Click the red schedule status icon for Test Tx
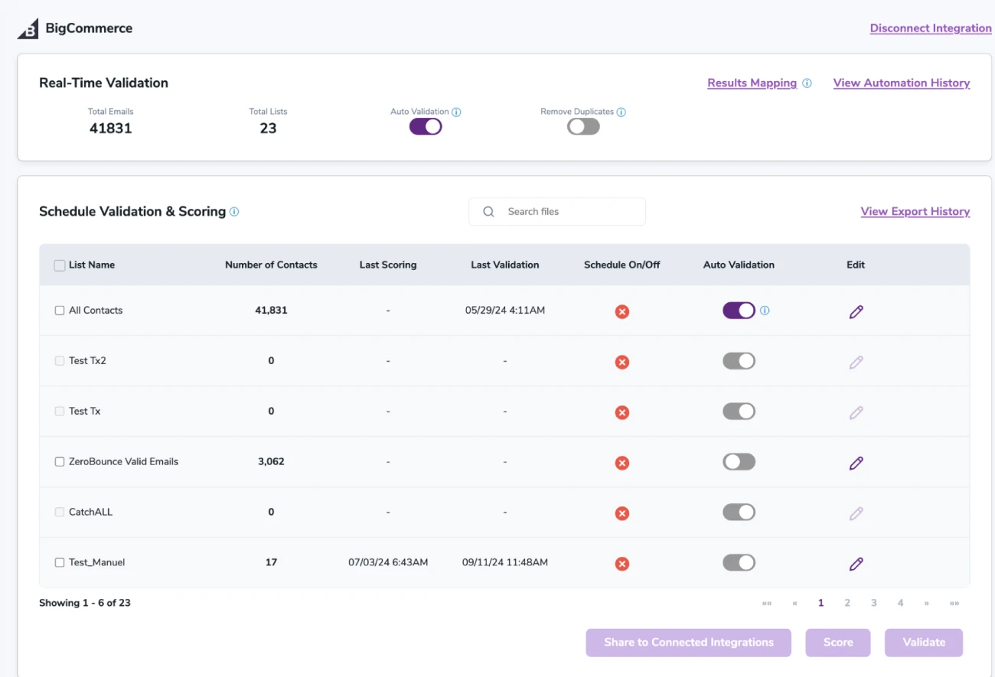This screenshot has width=995, height=677. 621,412
